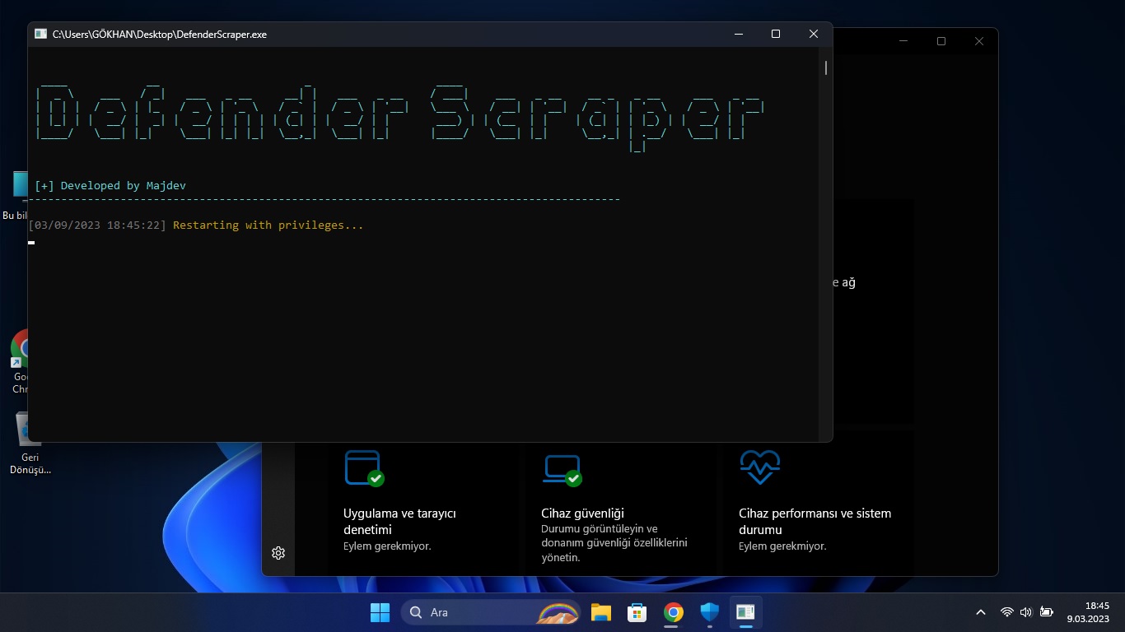Maximize the DefenderScraper console window

pyautogui.click(x=776, y=34)
